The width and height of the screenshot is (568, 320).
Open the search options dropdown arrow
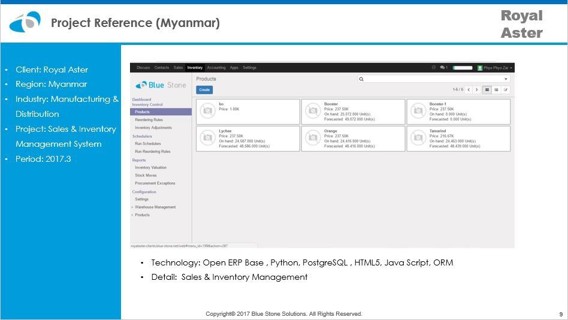click(506, 79)
